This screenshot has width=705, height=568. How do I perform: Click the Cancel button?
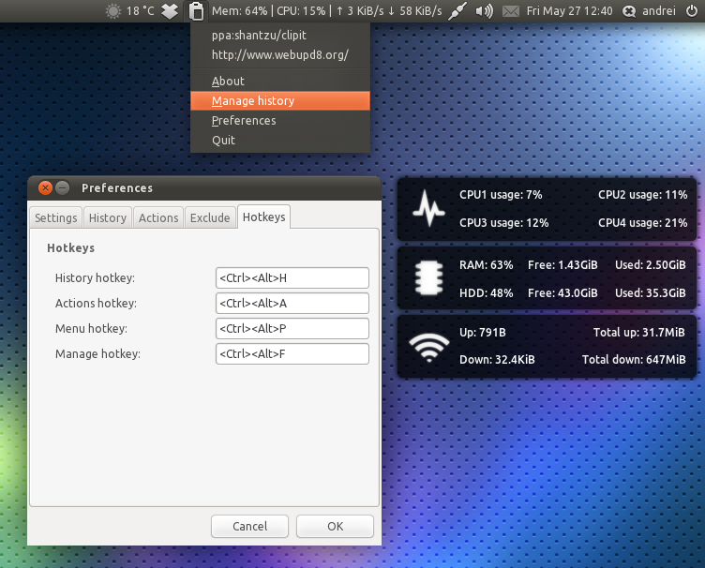[249, 526]
